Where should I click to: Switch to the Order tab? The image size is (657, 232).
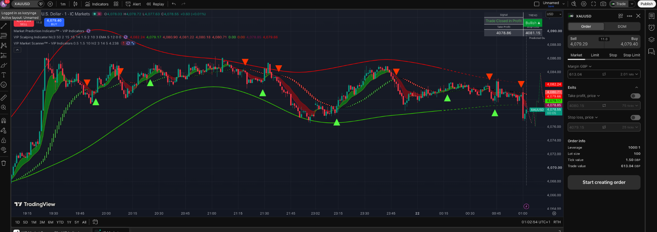[x=586, y=27]
